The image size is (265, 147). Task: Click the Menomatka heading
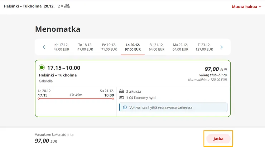tap(58, 29)
